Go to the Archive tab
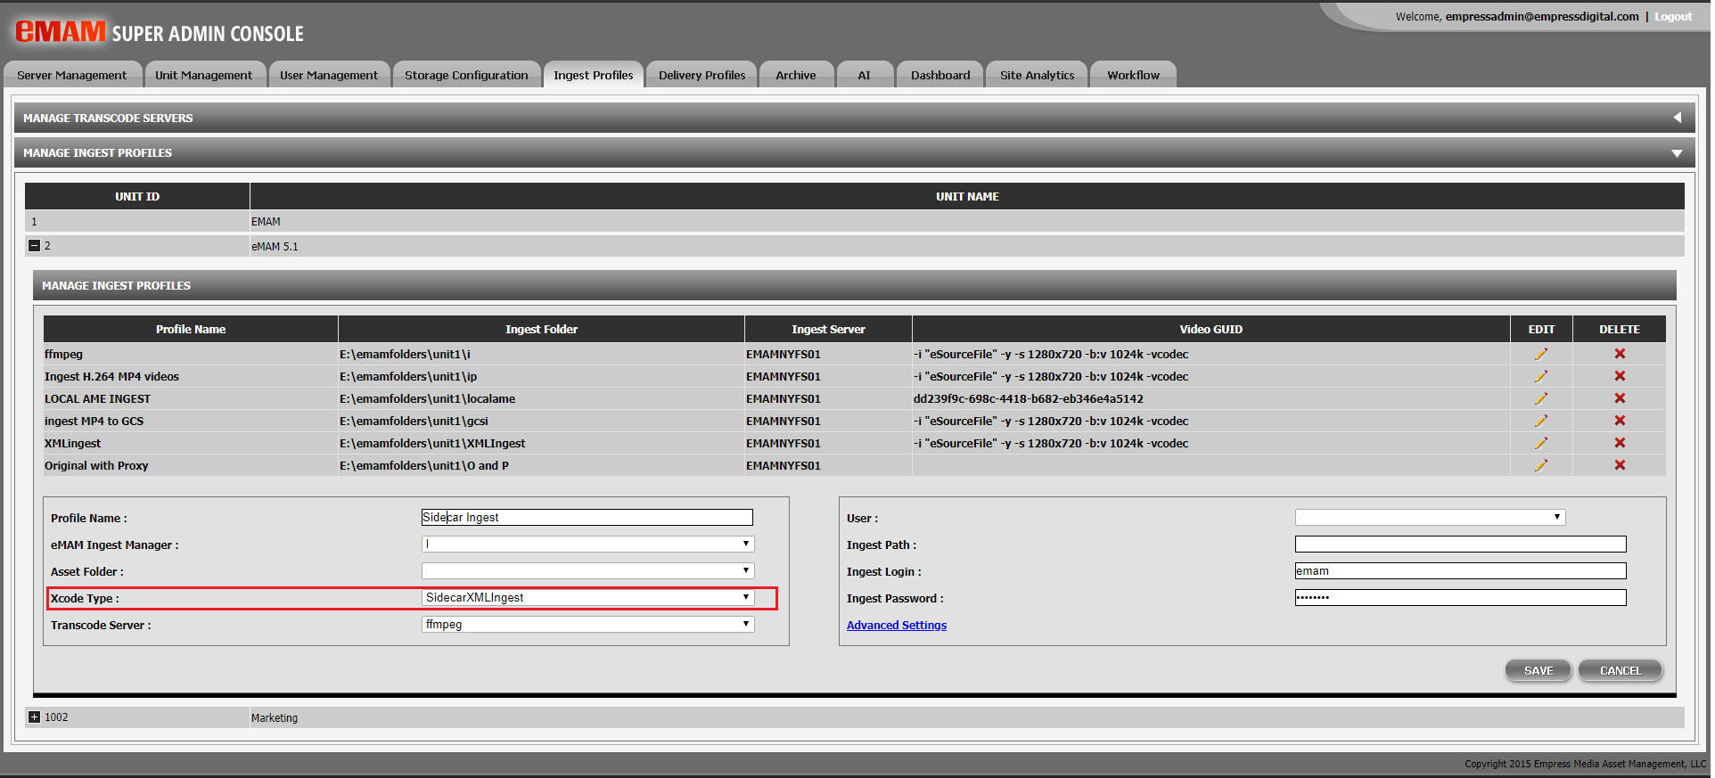 [x=796, y=75]
